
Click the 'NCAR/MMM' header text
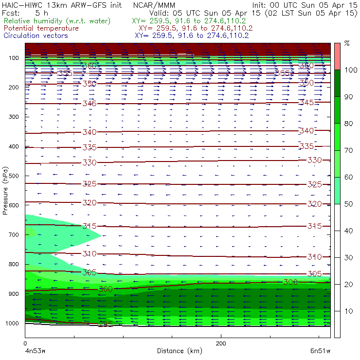154,5
